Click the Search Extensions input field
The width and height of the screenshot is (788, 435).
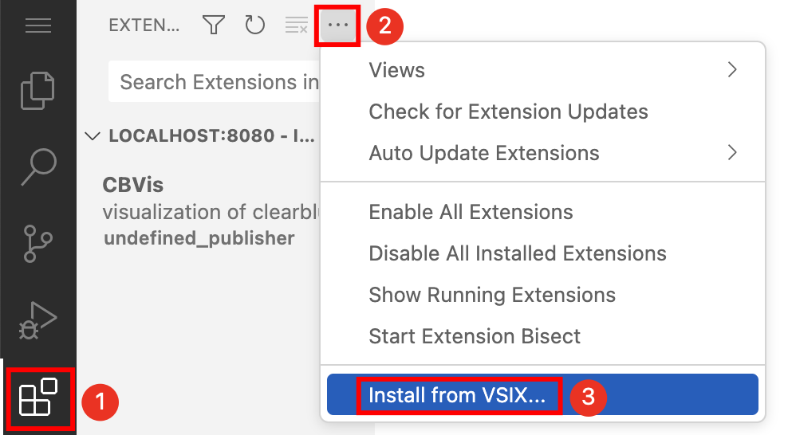pos(215,82)
